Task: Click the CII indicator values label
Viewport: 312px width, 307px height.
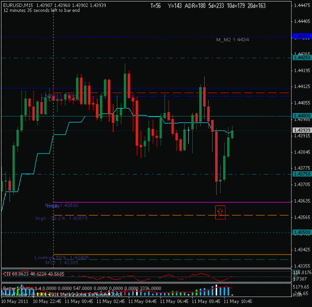Action: point(33,274)
